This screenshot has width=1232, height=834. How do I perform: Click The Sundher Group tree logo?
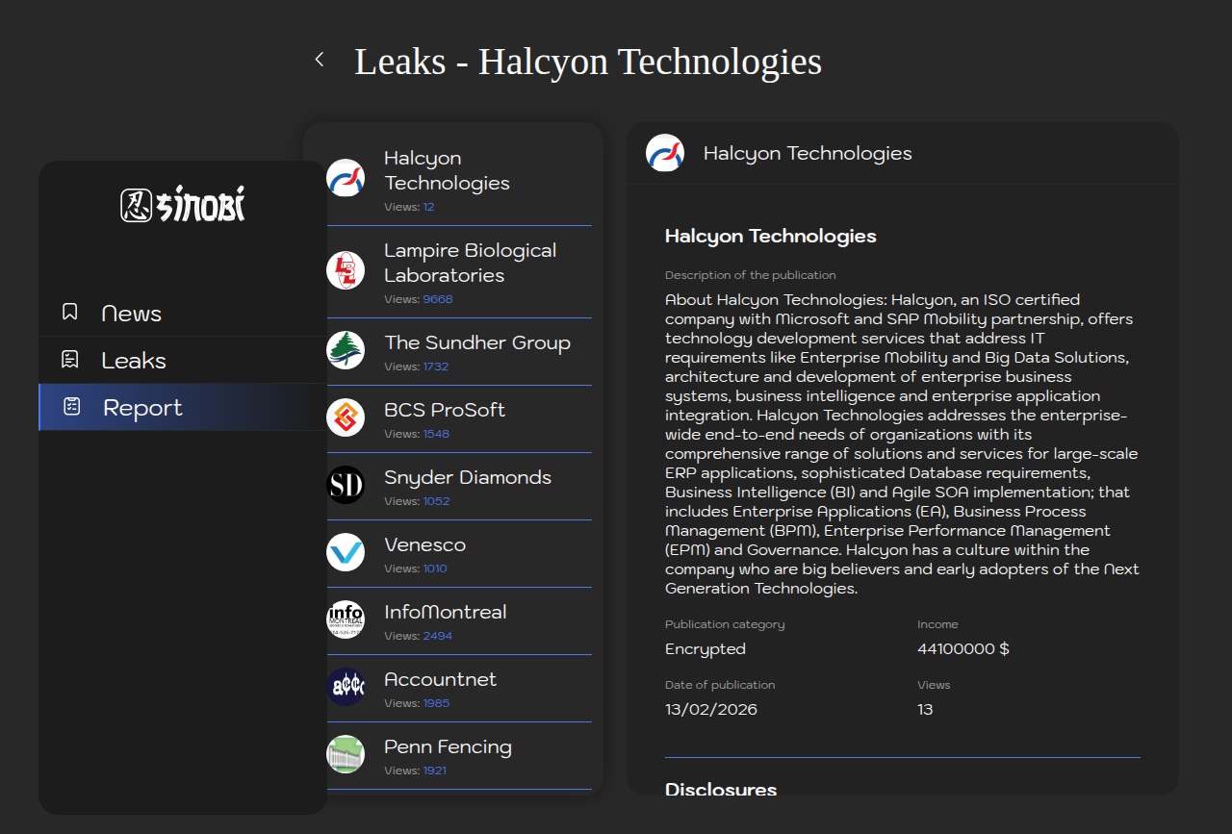coord(346,350)
